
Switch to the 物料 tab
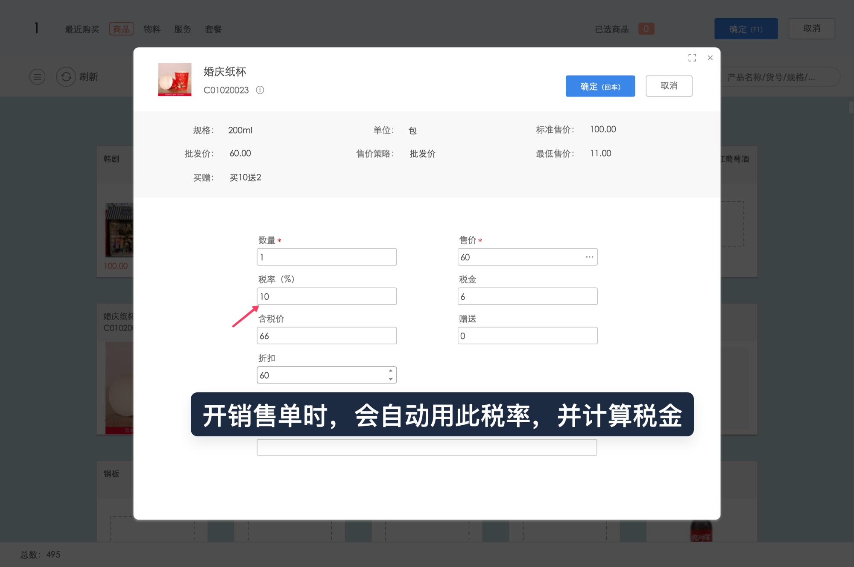[x=152, y=29]
